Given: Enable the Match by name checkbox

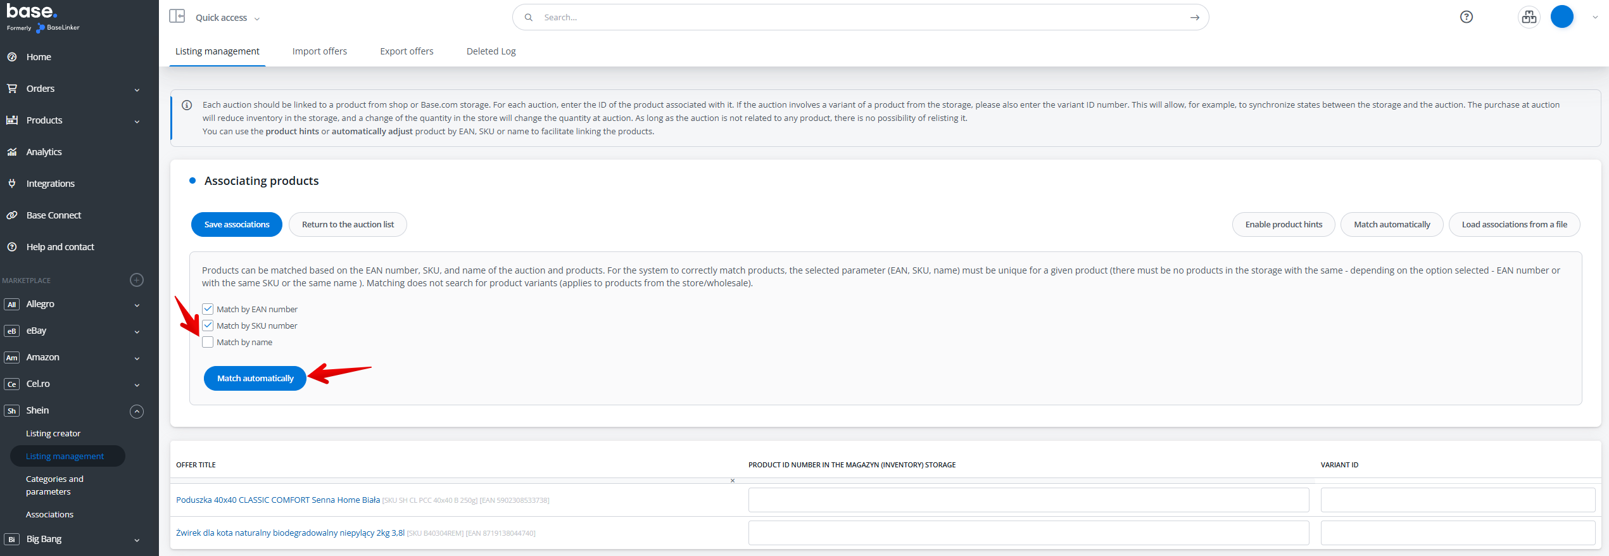Looking at the screenshot, I should [208, 342].
